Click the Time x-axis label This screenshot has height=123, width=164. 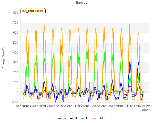pos(145,110)
